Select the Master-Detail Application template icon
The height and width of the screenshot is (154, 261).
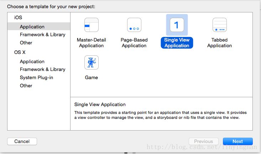tap(92, 25)
